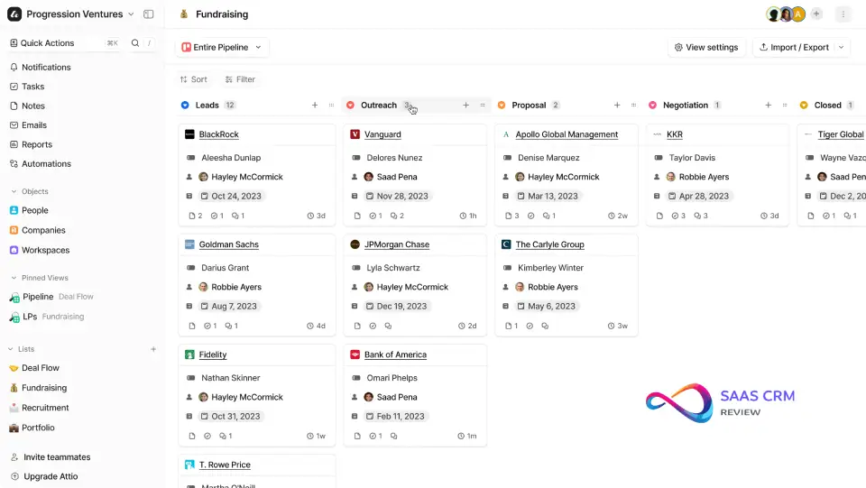Collapse the Pinned Views section
The image size is (866, 488).
point(14,278)
